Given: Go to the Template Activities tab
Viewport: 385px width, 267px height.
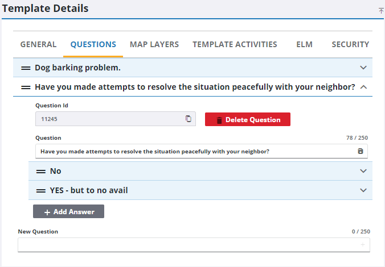Looking at the screenshot, I should click(x=235, y=44).
